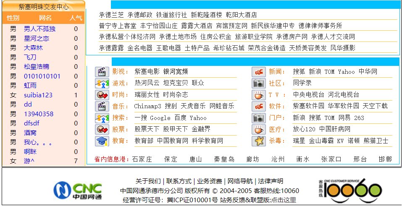Open 同学录 community link

(x=302, y=83)
